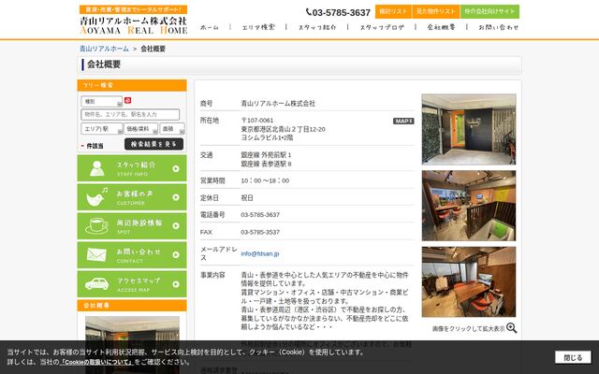
Task: Click the 銀座線 外苑前駅 text
Action: (x=266, y=155)
